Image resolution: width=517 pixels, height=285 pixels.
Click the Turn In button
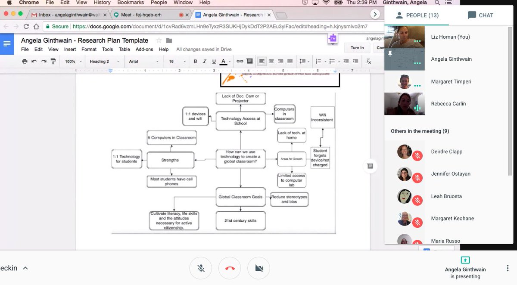[357, 48]
